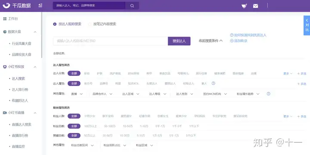Toggle 素人 attribute filter
The width and height of the screenshot is (310, 155).
point(204,84)
